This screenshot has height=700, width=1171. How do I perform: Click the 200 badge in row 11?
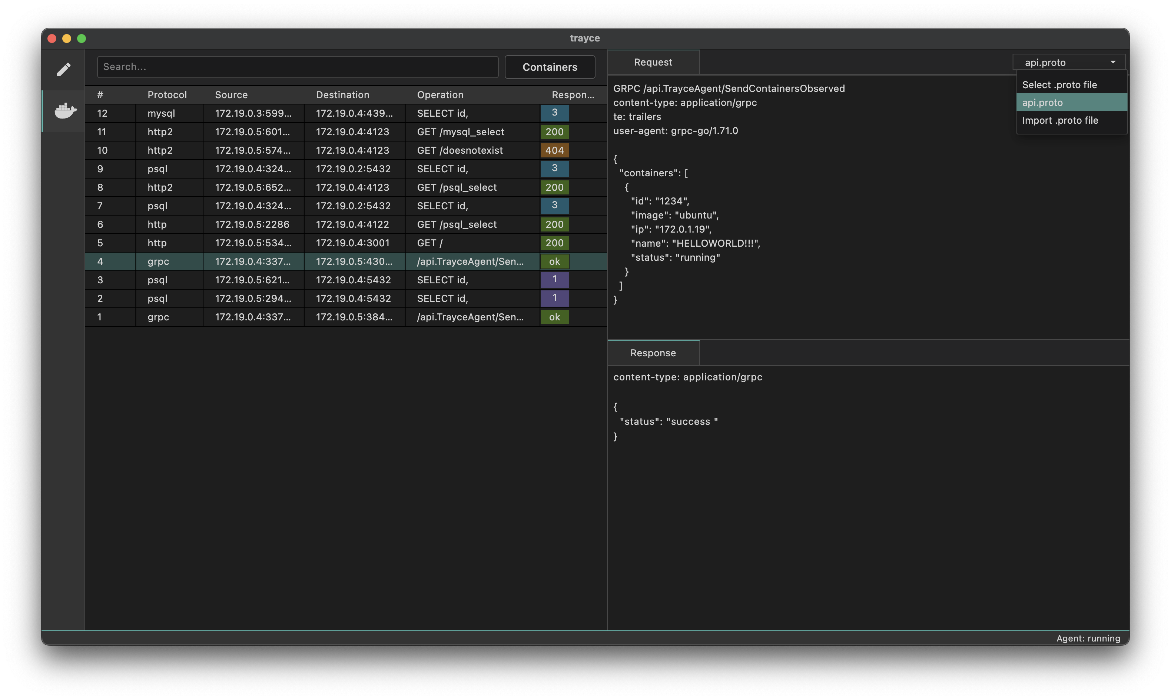554,131
